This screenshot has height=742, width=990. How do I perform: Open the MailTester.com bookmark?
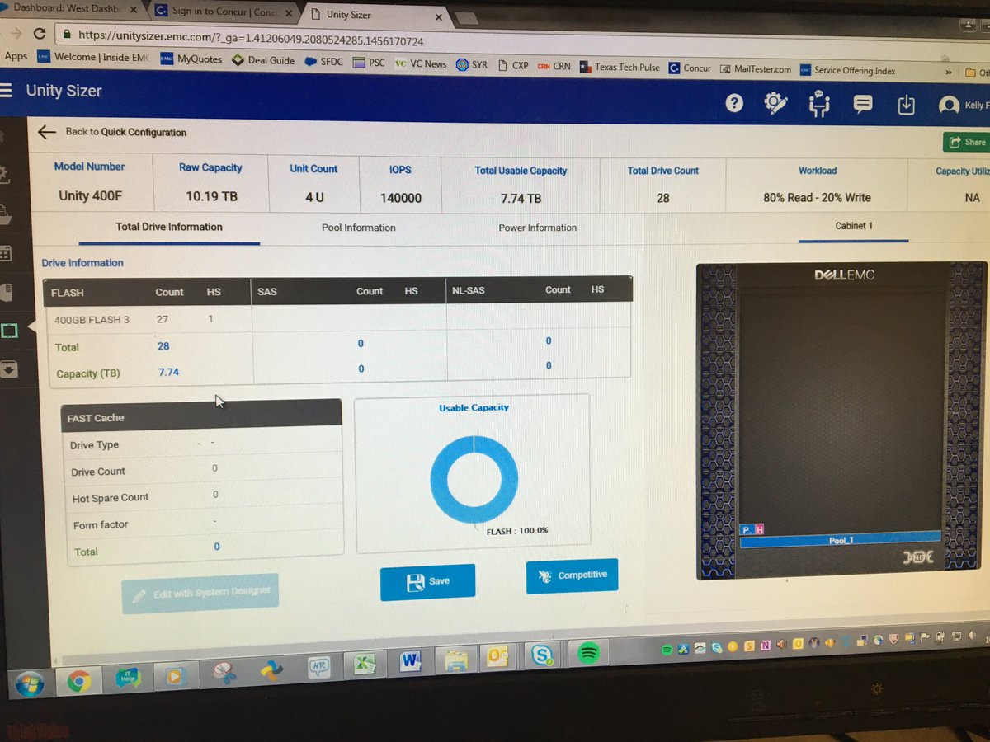[756, 69]
